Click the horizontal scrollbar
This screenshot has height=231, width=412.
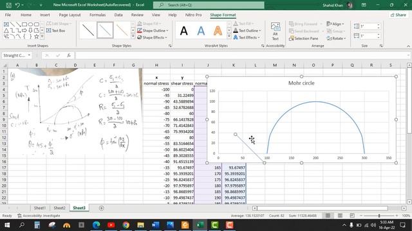click(x=322, y=208)
